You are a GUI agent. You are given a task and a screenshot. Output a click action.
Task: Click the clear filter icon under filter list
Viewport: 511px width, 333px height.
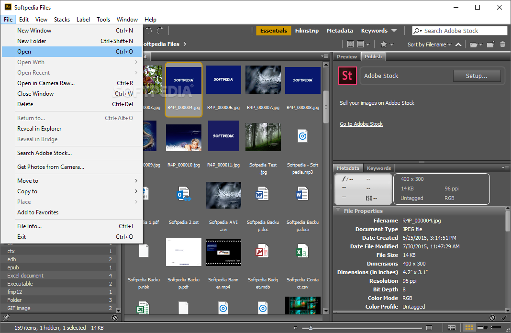pos(115,317)
